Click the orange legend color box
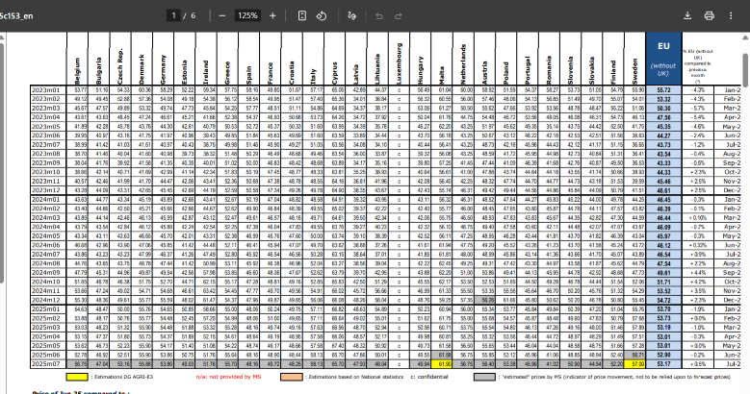Screen dimensions: 750x394 pos(292,377)
